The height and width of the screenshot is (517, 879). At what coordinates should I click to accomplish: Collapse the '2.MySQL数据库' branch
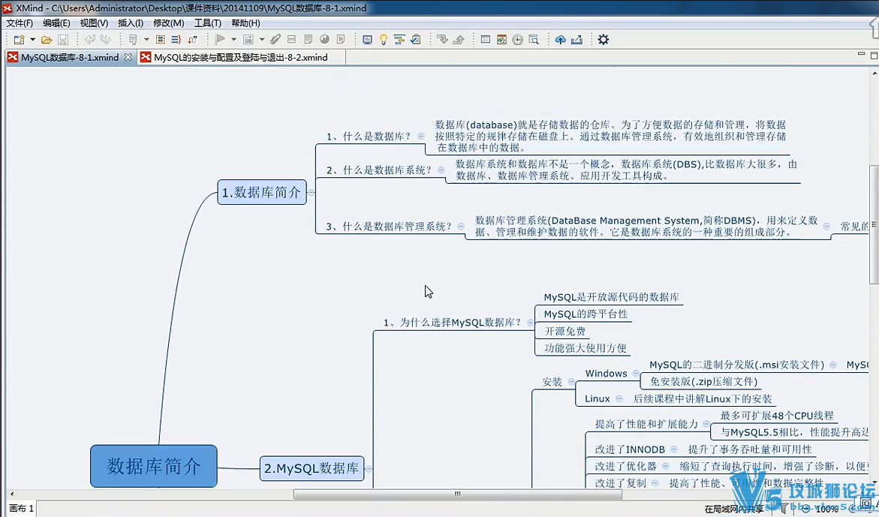pos(369,468)
